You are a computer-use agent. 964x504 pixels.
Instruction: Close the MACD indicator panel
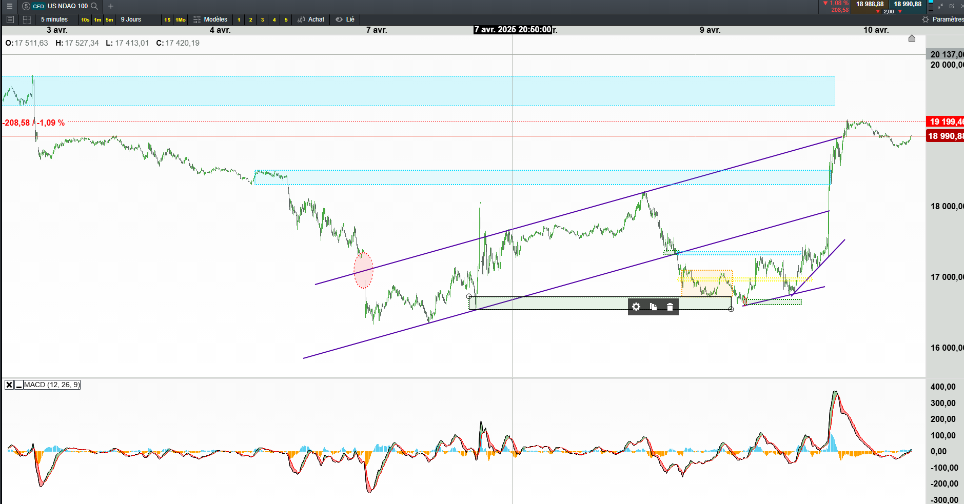tap(9, 385)
